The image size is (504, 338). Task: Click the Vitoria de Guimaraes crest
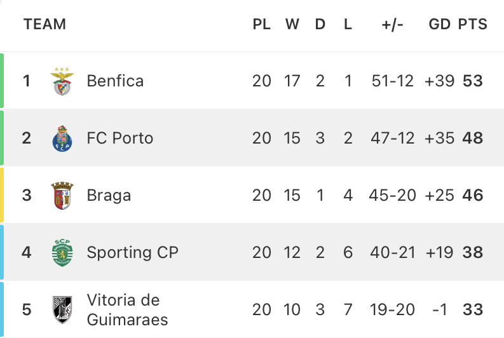tap(62, 309)
